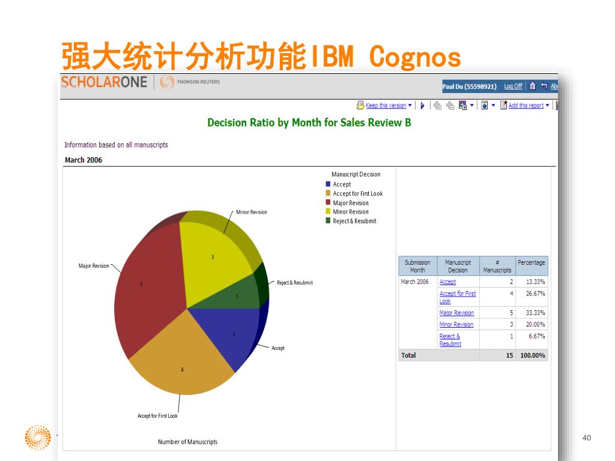Open the Minor Revision table link
Screen dimensions: 615x461
456,324
